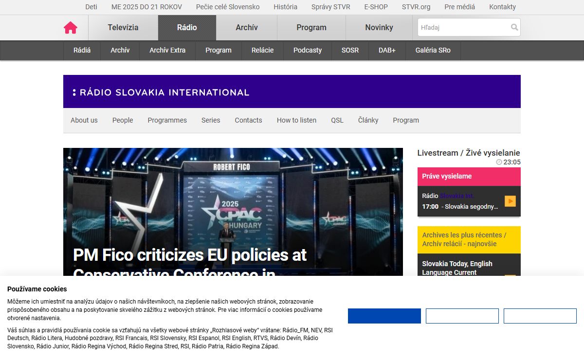The image size is (584, 360).
Task: Open How to listen page
Action: (x=297, y=120)
